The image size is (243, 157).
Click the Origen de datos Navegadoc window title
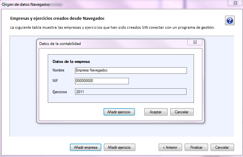coord(26,4)
